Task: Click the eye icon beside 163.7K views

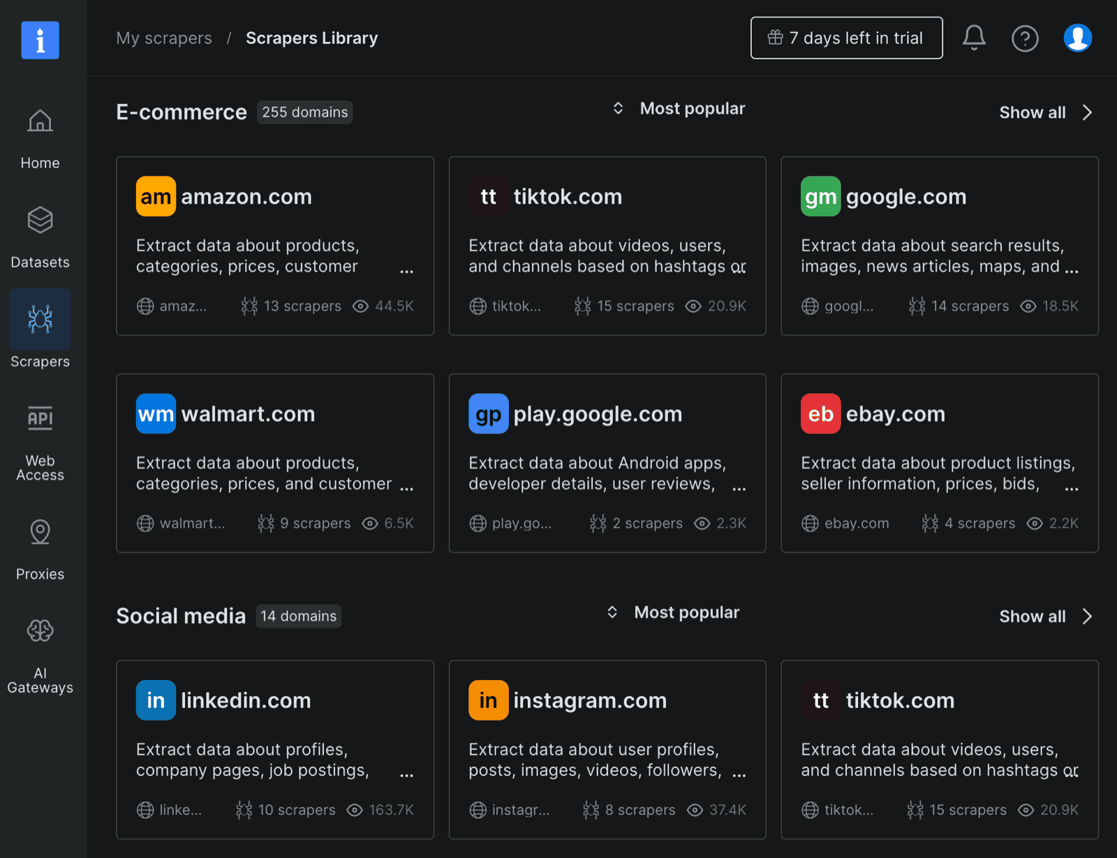Action: pos(355,810)
